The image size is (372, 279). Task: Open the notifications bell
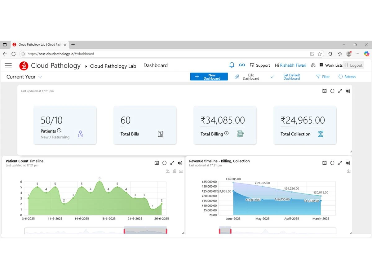pyautogui.click(x=232, y=65)
